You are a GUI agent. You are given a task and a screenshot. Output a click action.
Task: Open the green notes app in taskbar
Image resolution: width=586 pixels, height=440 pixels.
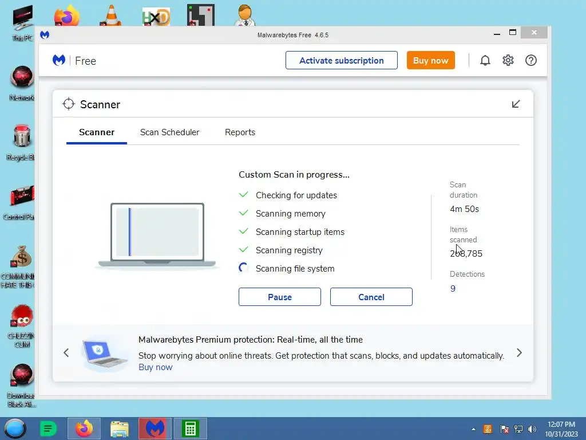coord(48,429)
